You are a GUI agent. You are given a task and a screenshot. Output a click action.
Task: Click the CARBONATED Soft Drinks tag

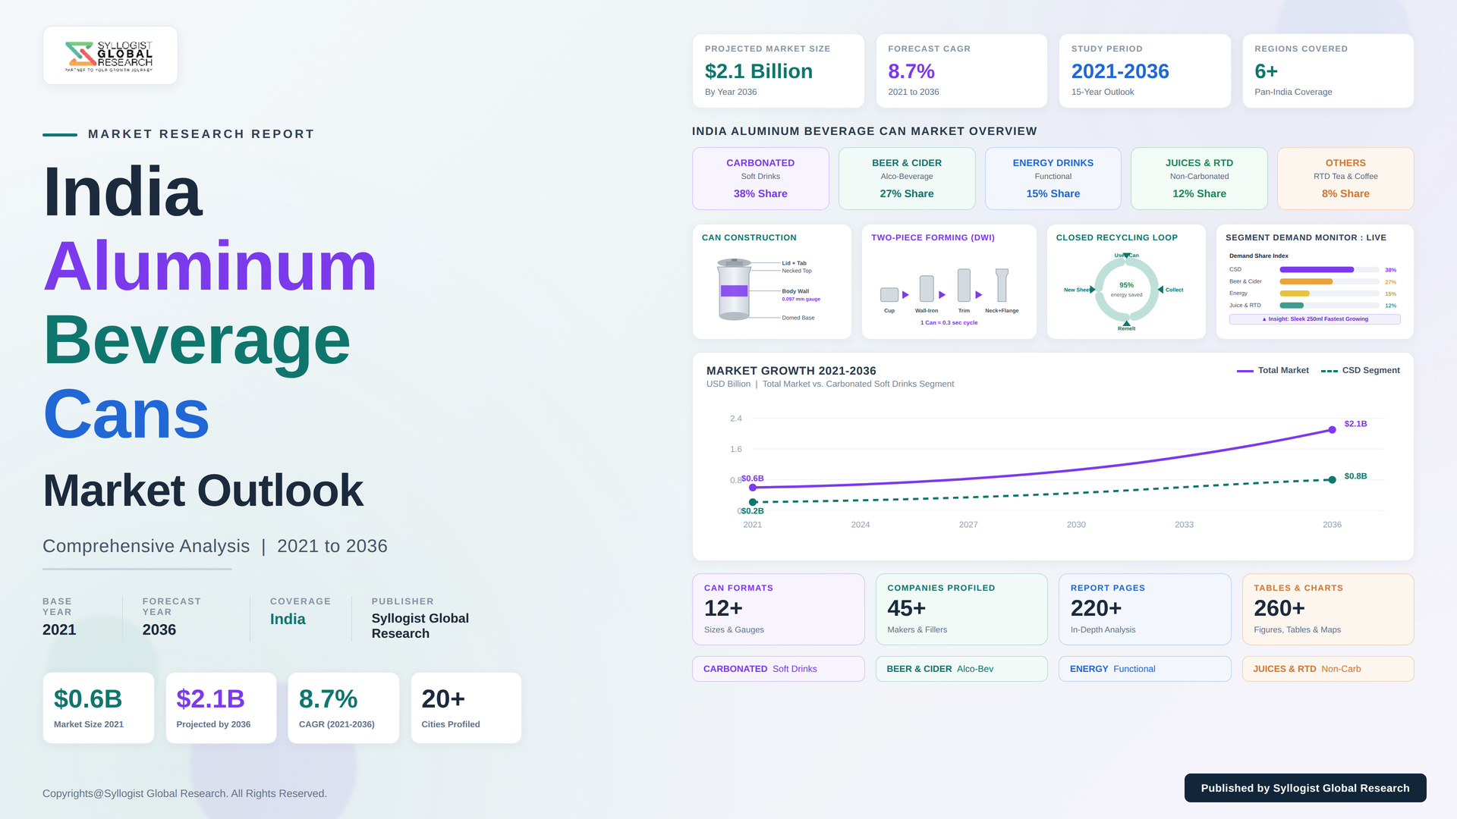point(779,669)
